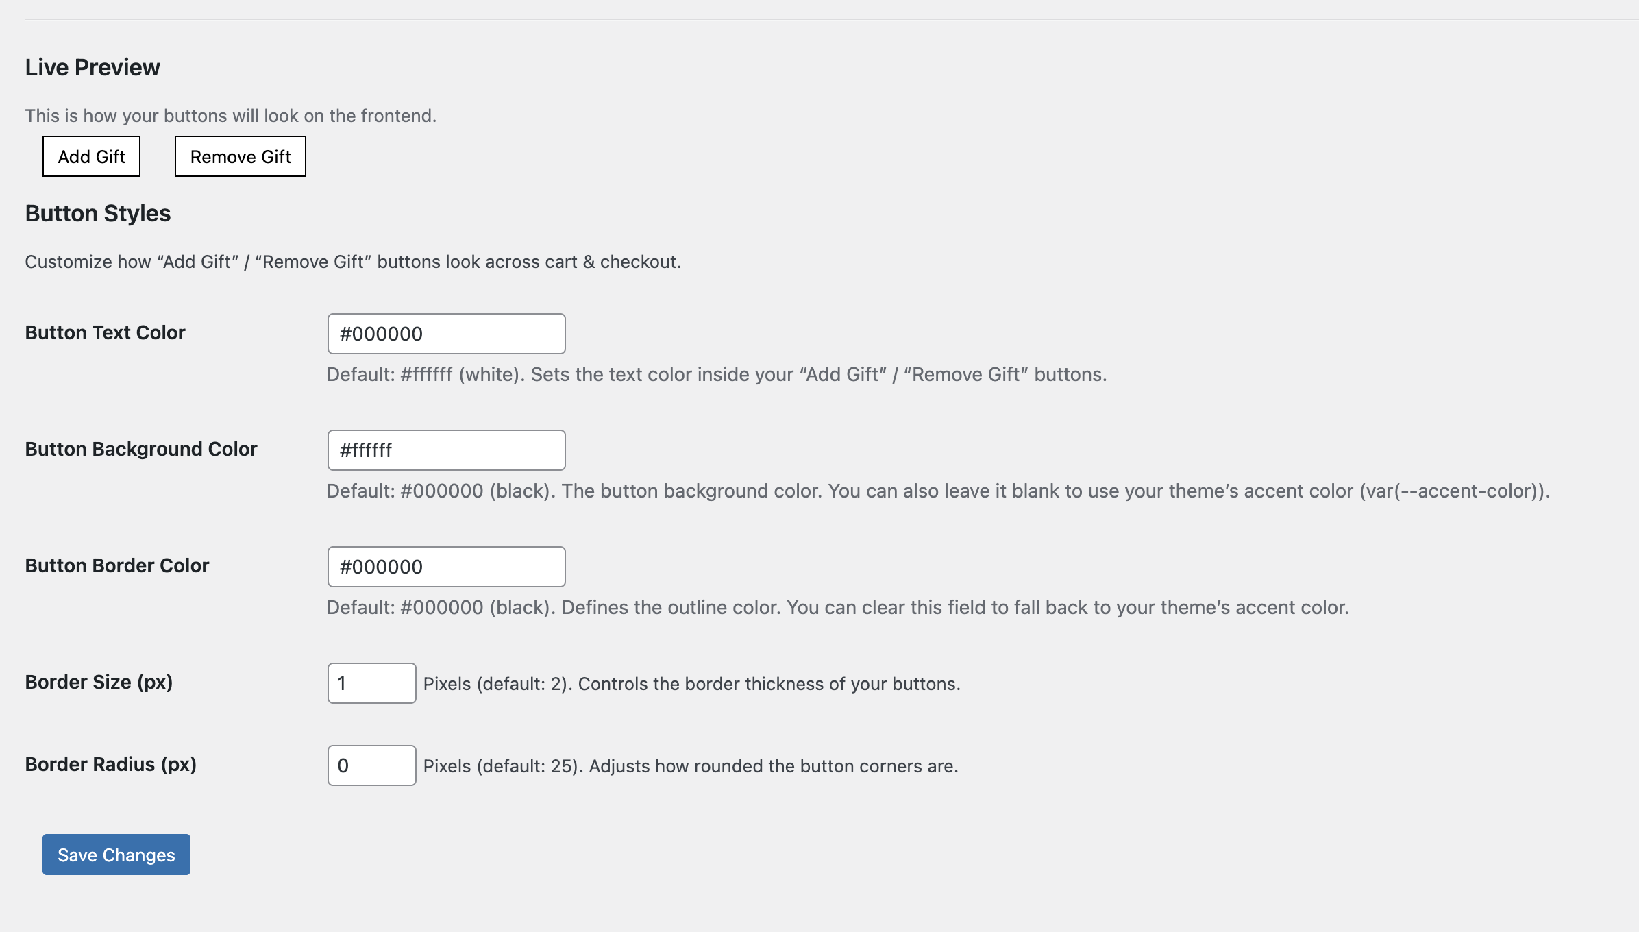Screen dimensions: 1639x932
Task: Click the Border Radius (px) label
Action: (110, 764)
